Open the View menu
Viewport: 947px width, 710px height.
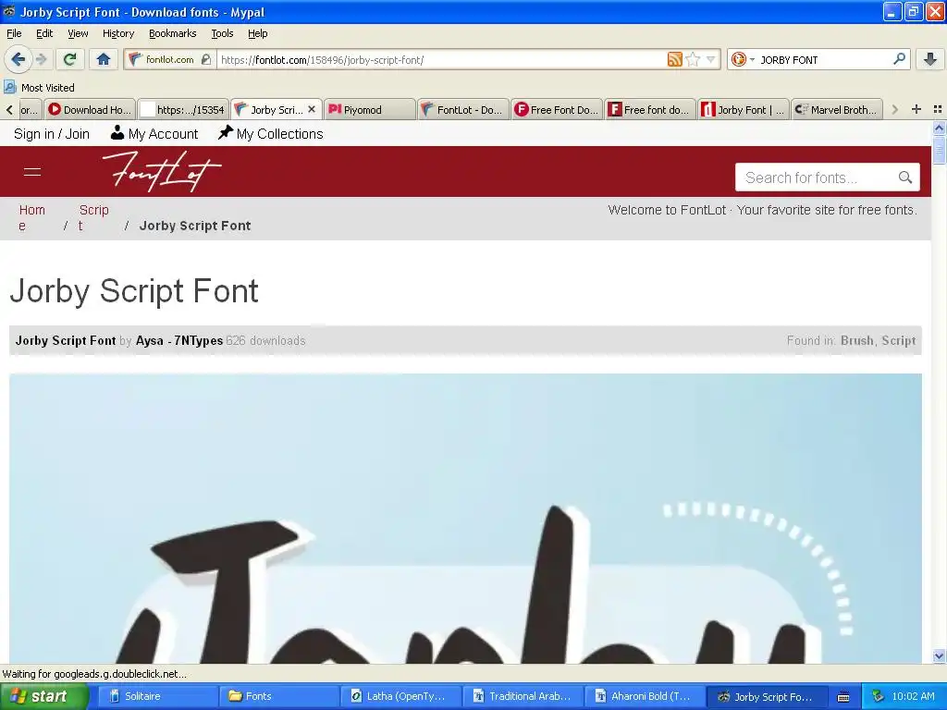(78, 33)
